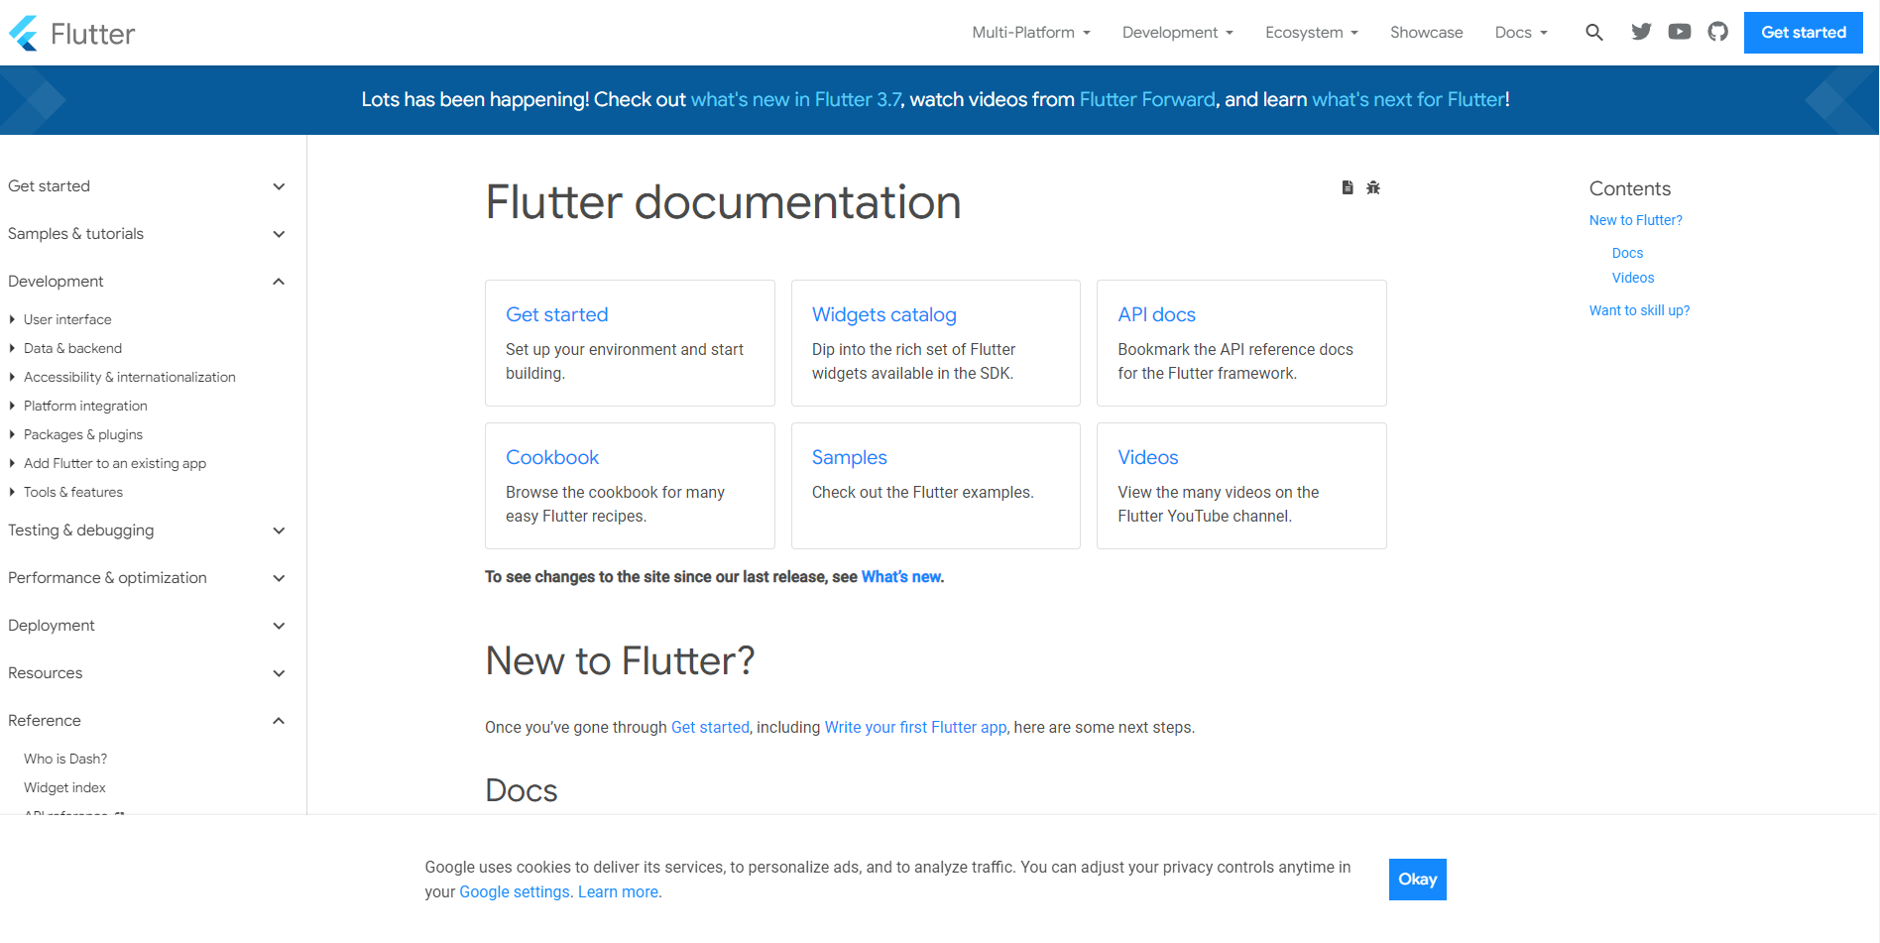
Task: Open the Development dropdown in top nav
Action: click(1178, 33)
